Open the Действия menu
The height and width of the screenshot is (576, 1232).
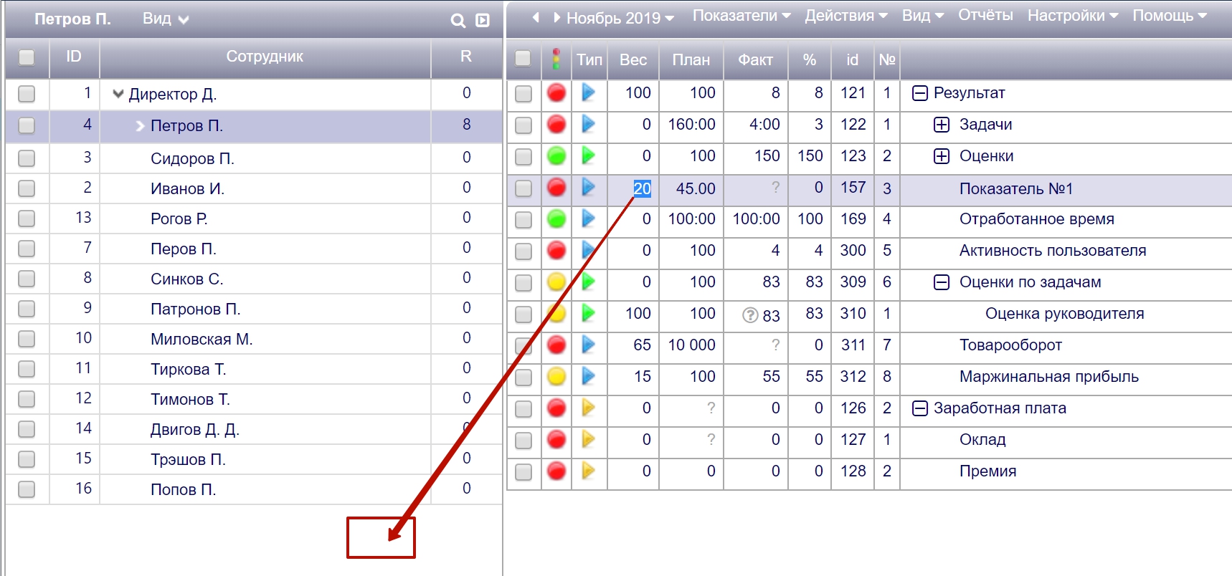[845, 16]
